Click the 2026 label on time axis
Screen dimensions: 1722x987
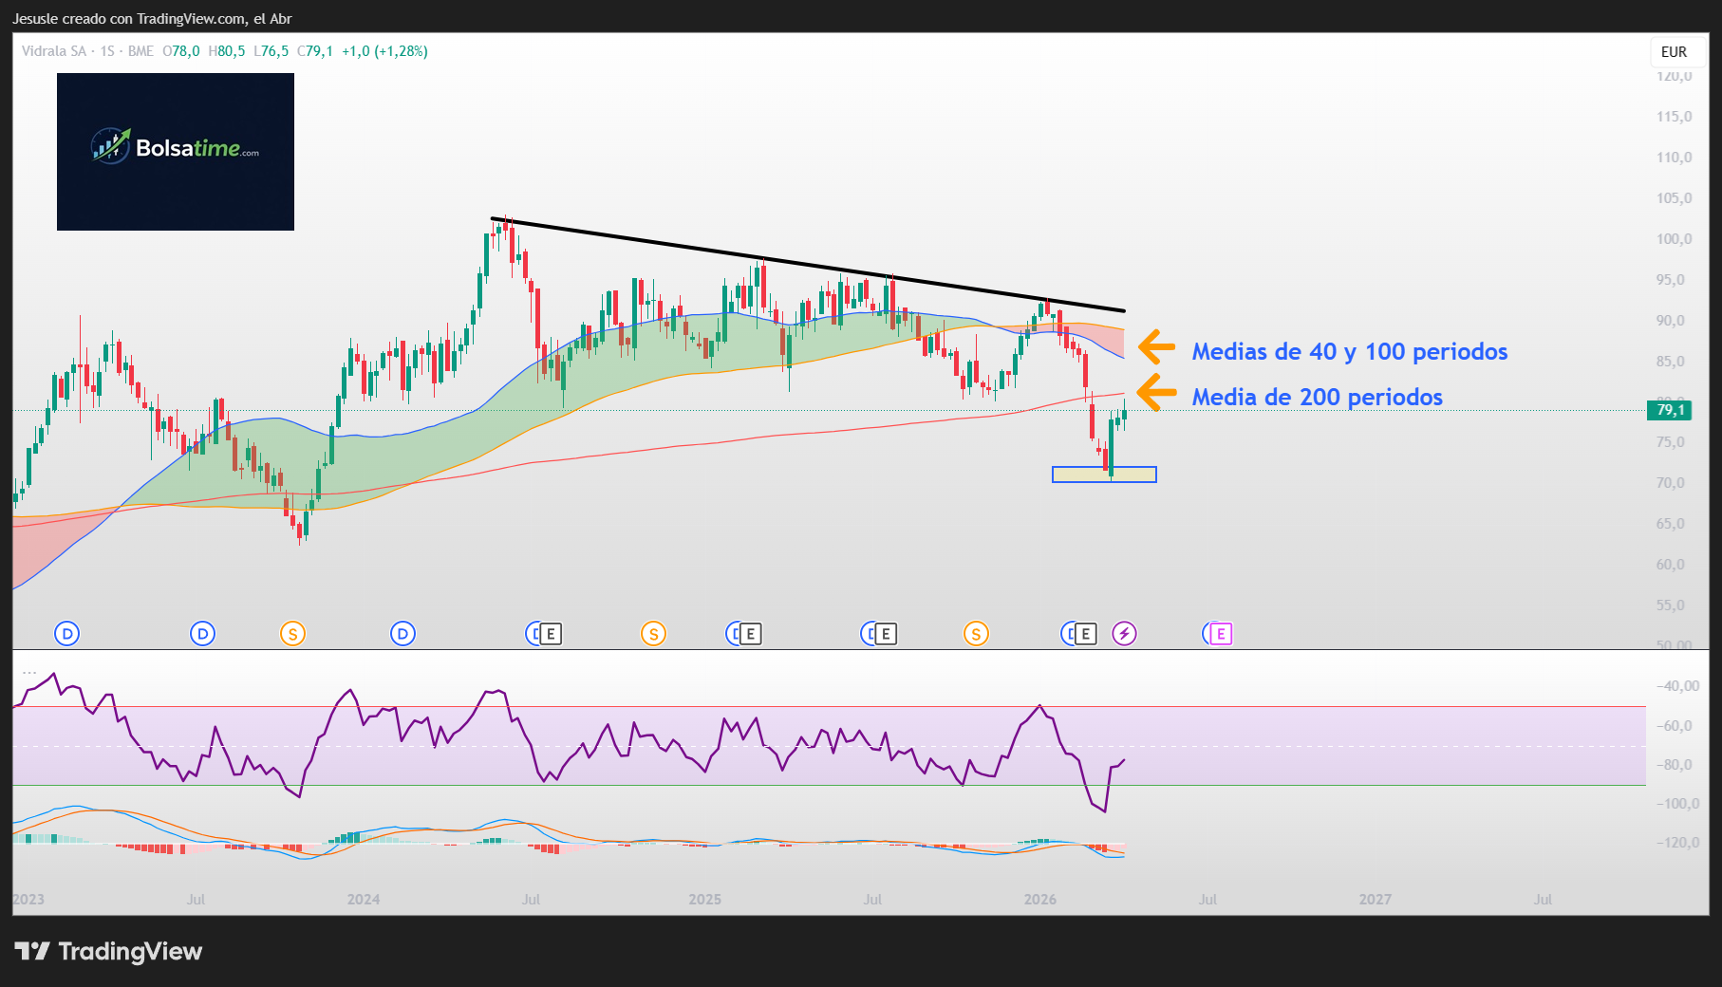click(1039, 899)
